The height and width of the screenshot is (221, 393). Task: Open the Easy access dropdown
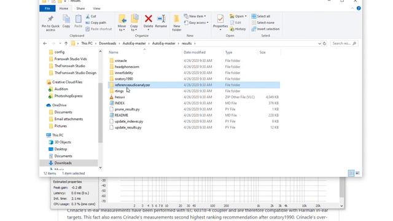(196, 23)
